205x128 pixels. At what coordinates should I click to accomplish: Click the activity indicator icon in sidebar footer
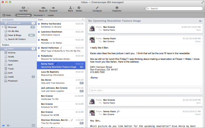(4, 125)
